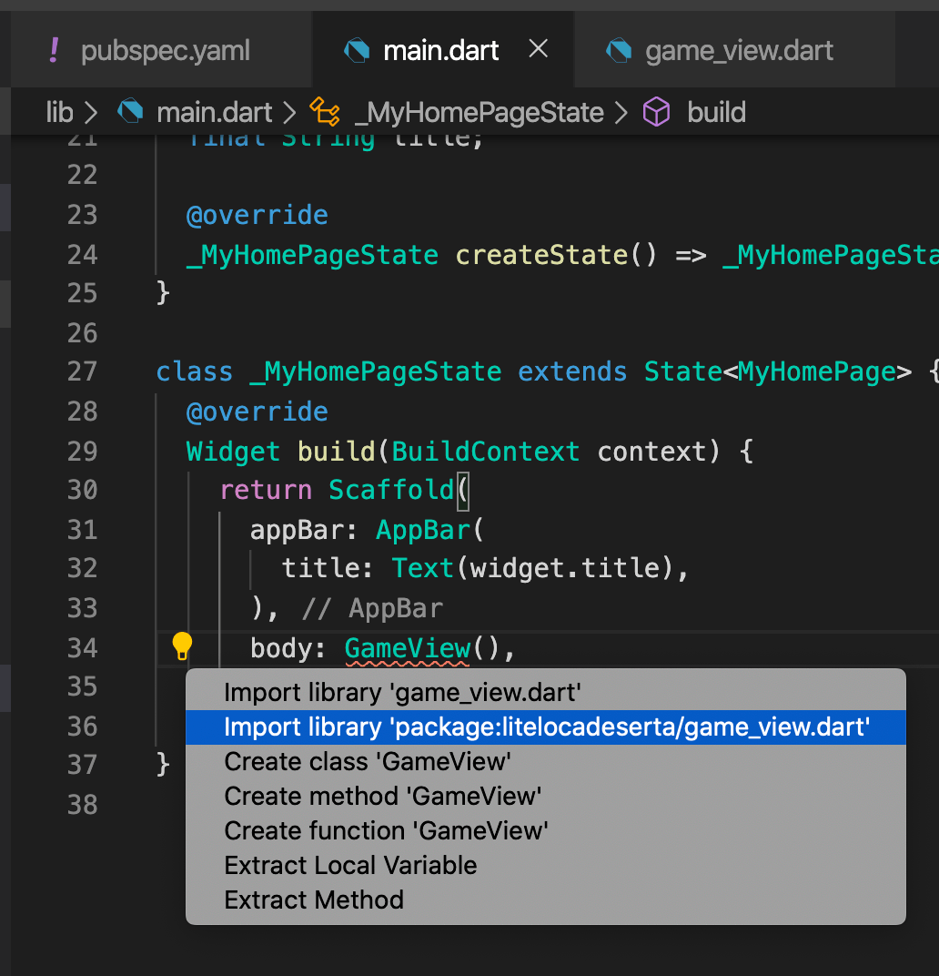Expand _MyHomePageState breadcrumb segment
Viewport: 939px width, 976px height.
[x=479, y=112]
